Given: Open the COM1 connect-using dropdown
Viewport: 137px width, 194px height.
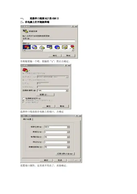Looking at the screenshot, I should (67, 91).
